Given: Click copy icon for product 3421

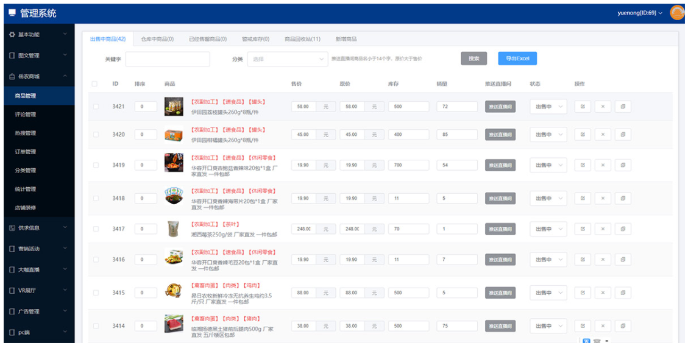Looking at the screenshot, I should point(623,107).
